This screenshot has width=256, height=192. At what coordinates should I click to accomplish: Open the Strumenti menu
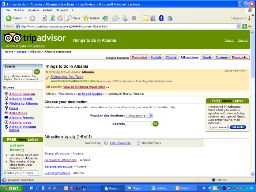click(x=62, y=10)
